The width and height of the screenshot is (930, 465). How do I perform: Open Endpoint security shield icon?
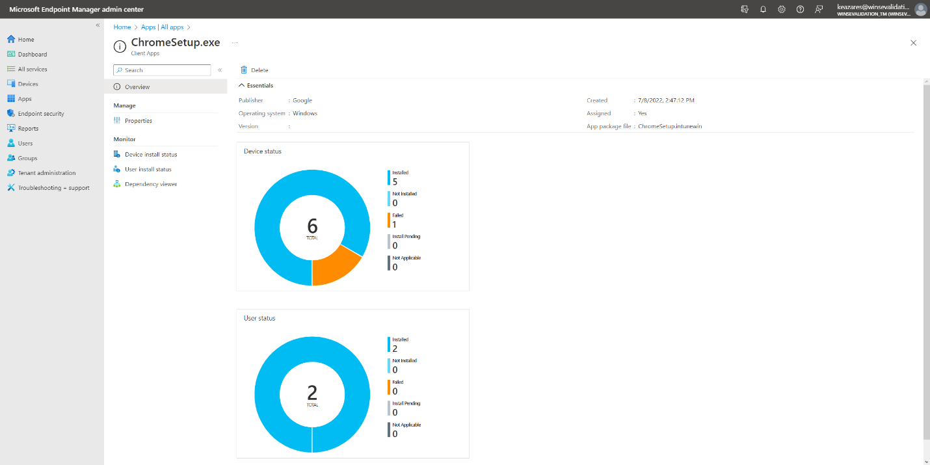coord(11,113)
